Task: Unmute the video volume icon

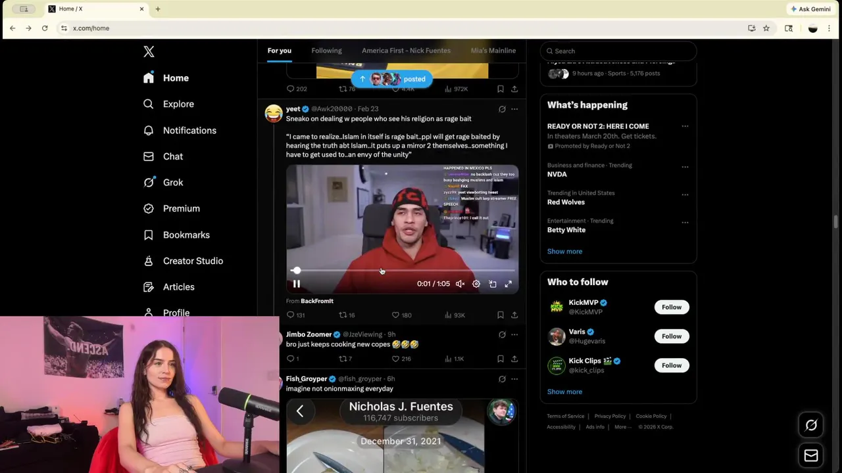Action: [x=460, y=284]
